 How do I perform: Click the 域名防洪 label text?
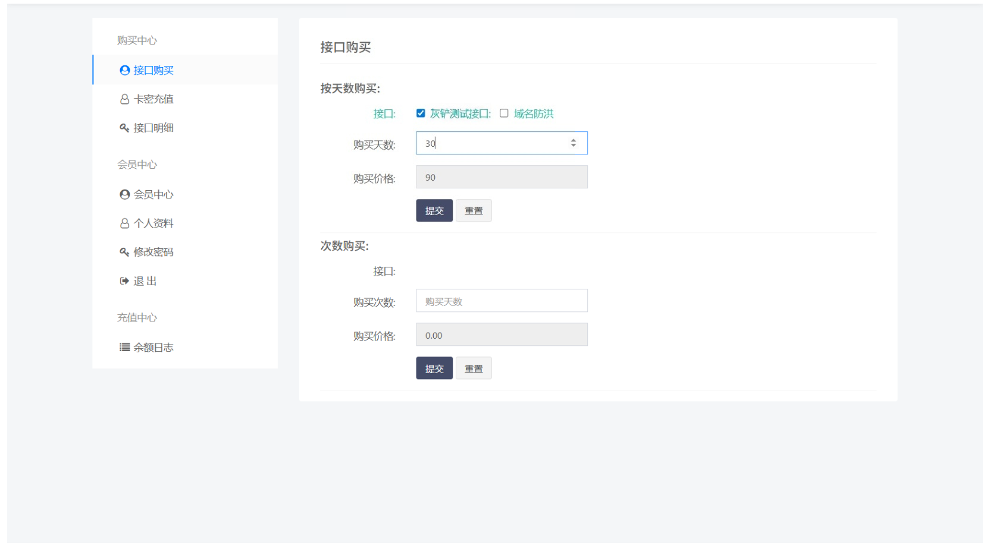pyautogui.click(x=534, y=113)
